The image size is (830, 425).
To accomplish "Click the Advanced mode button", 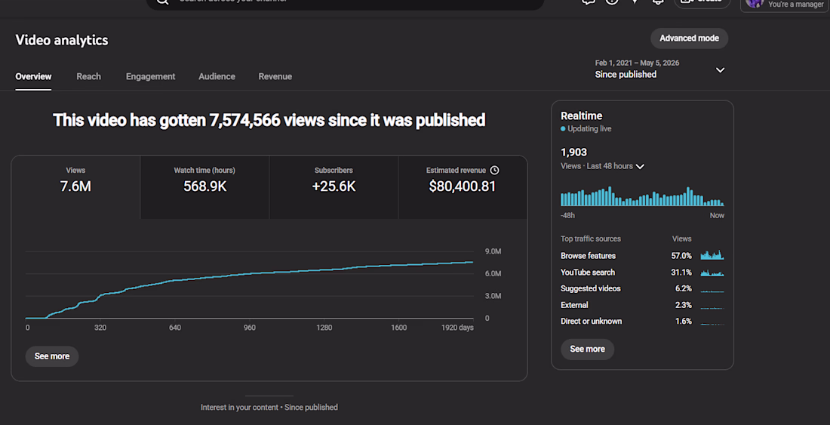I will pos(689,38).
